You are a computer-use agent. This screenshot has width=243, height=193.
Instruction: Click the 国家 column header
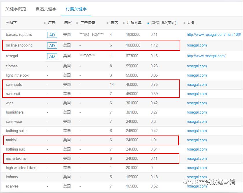(x=68, y=23)
